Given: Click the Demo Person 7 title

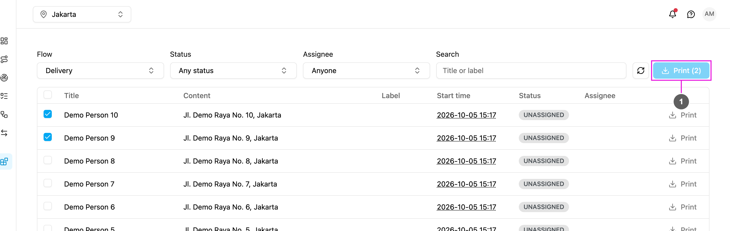Looking at the screenshot, I should pyautogui.click(x=89, y=184).
